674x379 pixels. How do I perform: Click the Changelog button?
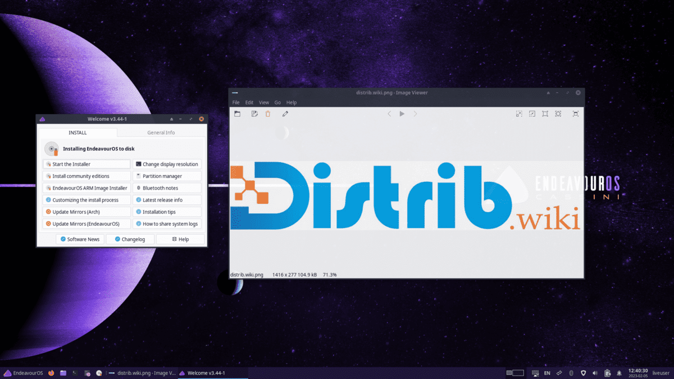point(130,239)
